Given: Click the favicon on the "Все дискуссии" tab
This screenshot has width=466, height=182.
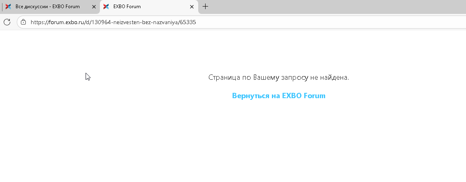Looking at the screenshot, I should coord(8,7).
